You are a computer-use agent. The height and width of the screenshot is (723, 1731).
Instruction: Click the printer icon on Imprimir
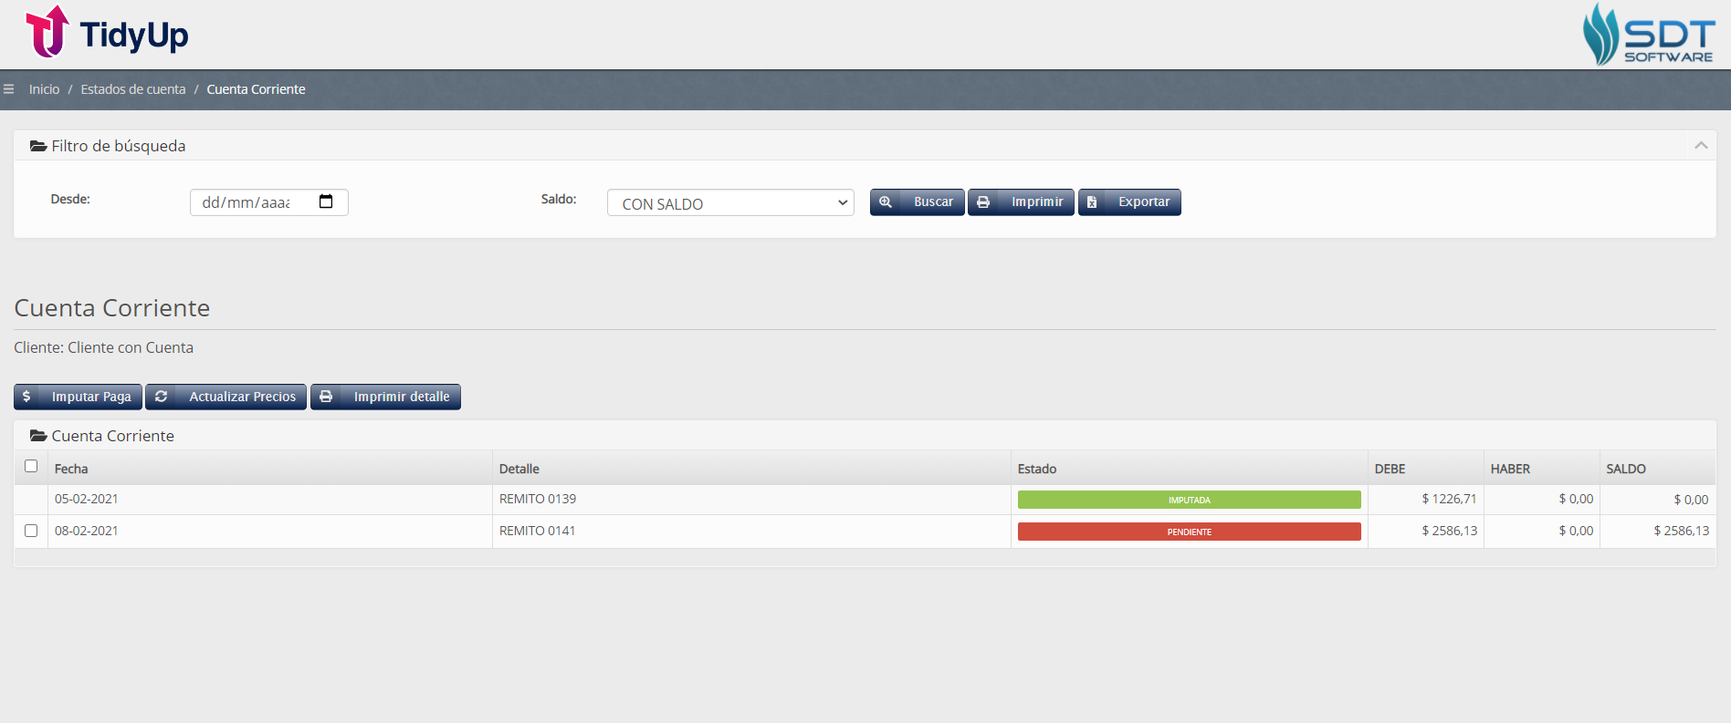983,202
